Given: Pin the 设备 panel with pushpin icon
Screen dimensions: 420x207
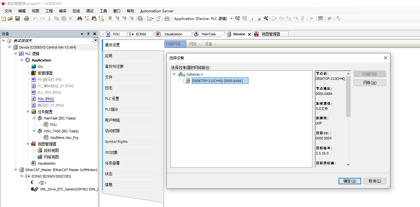Looking at the screenshot, I should [88, 34].
